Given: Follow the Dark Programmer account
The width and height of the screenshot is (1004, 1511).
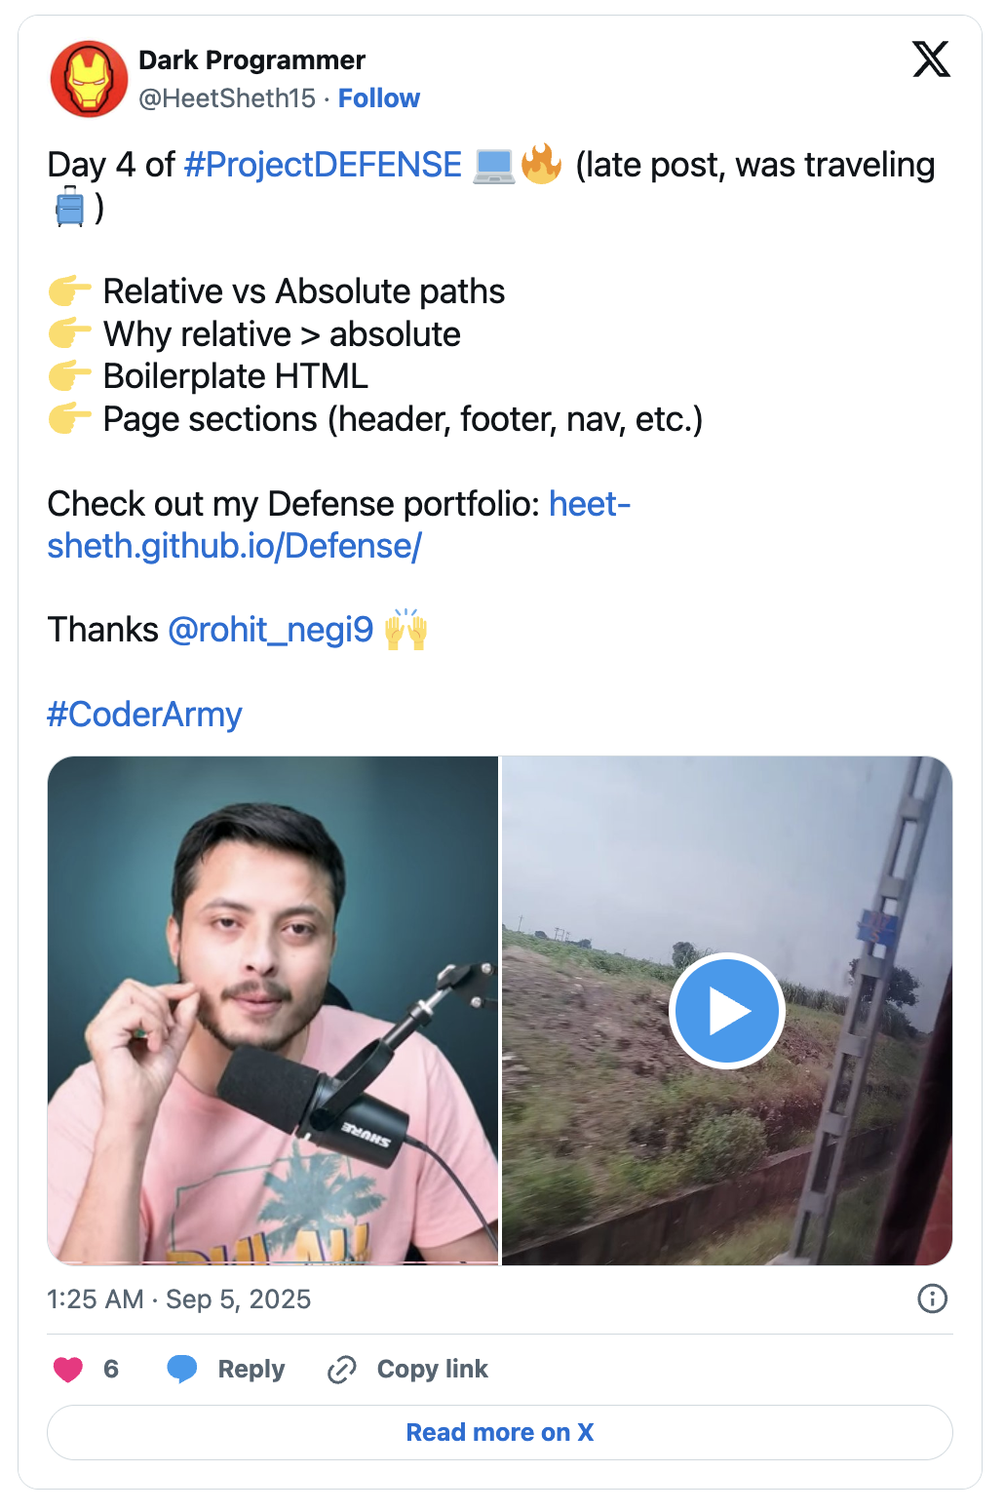Looking at the screenshot, I should [378, 98].
